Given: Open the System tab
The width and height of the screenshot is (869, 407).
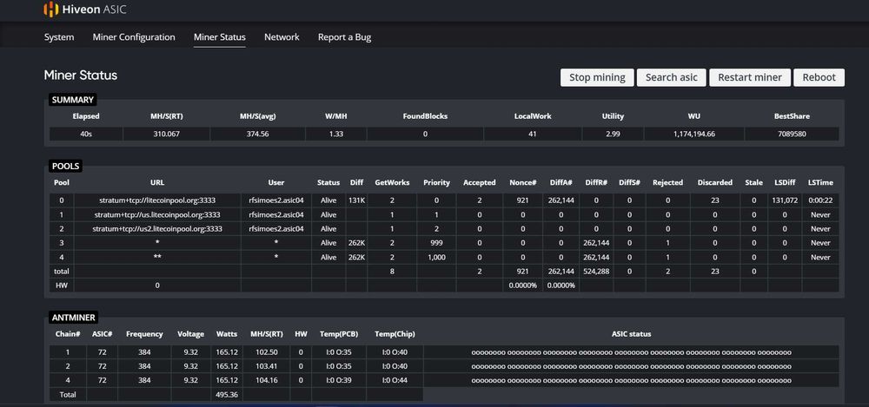Looking at the screenshot, I should coord(59,37).
